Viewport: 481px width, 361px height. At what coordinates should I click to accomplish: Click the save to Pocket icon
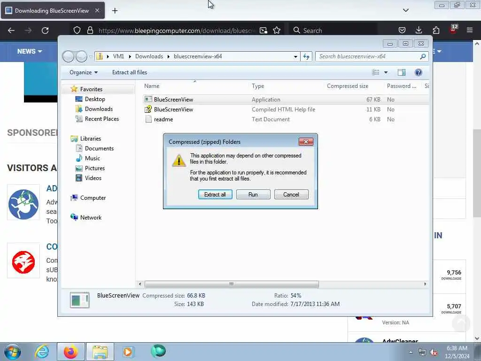click(402, 30)
